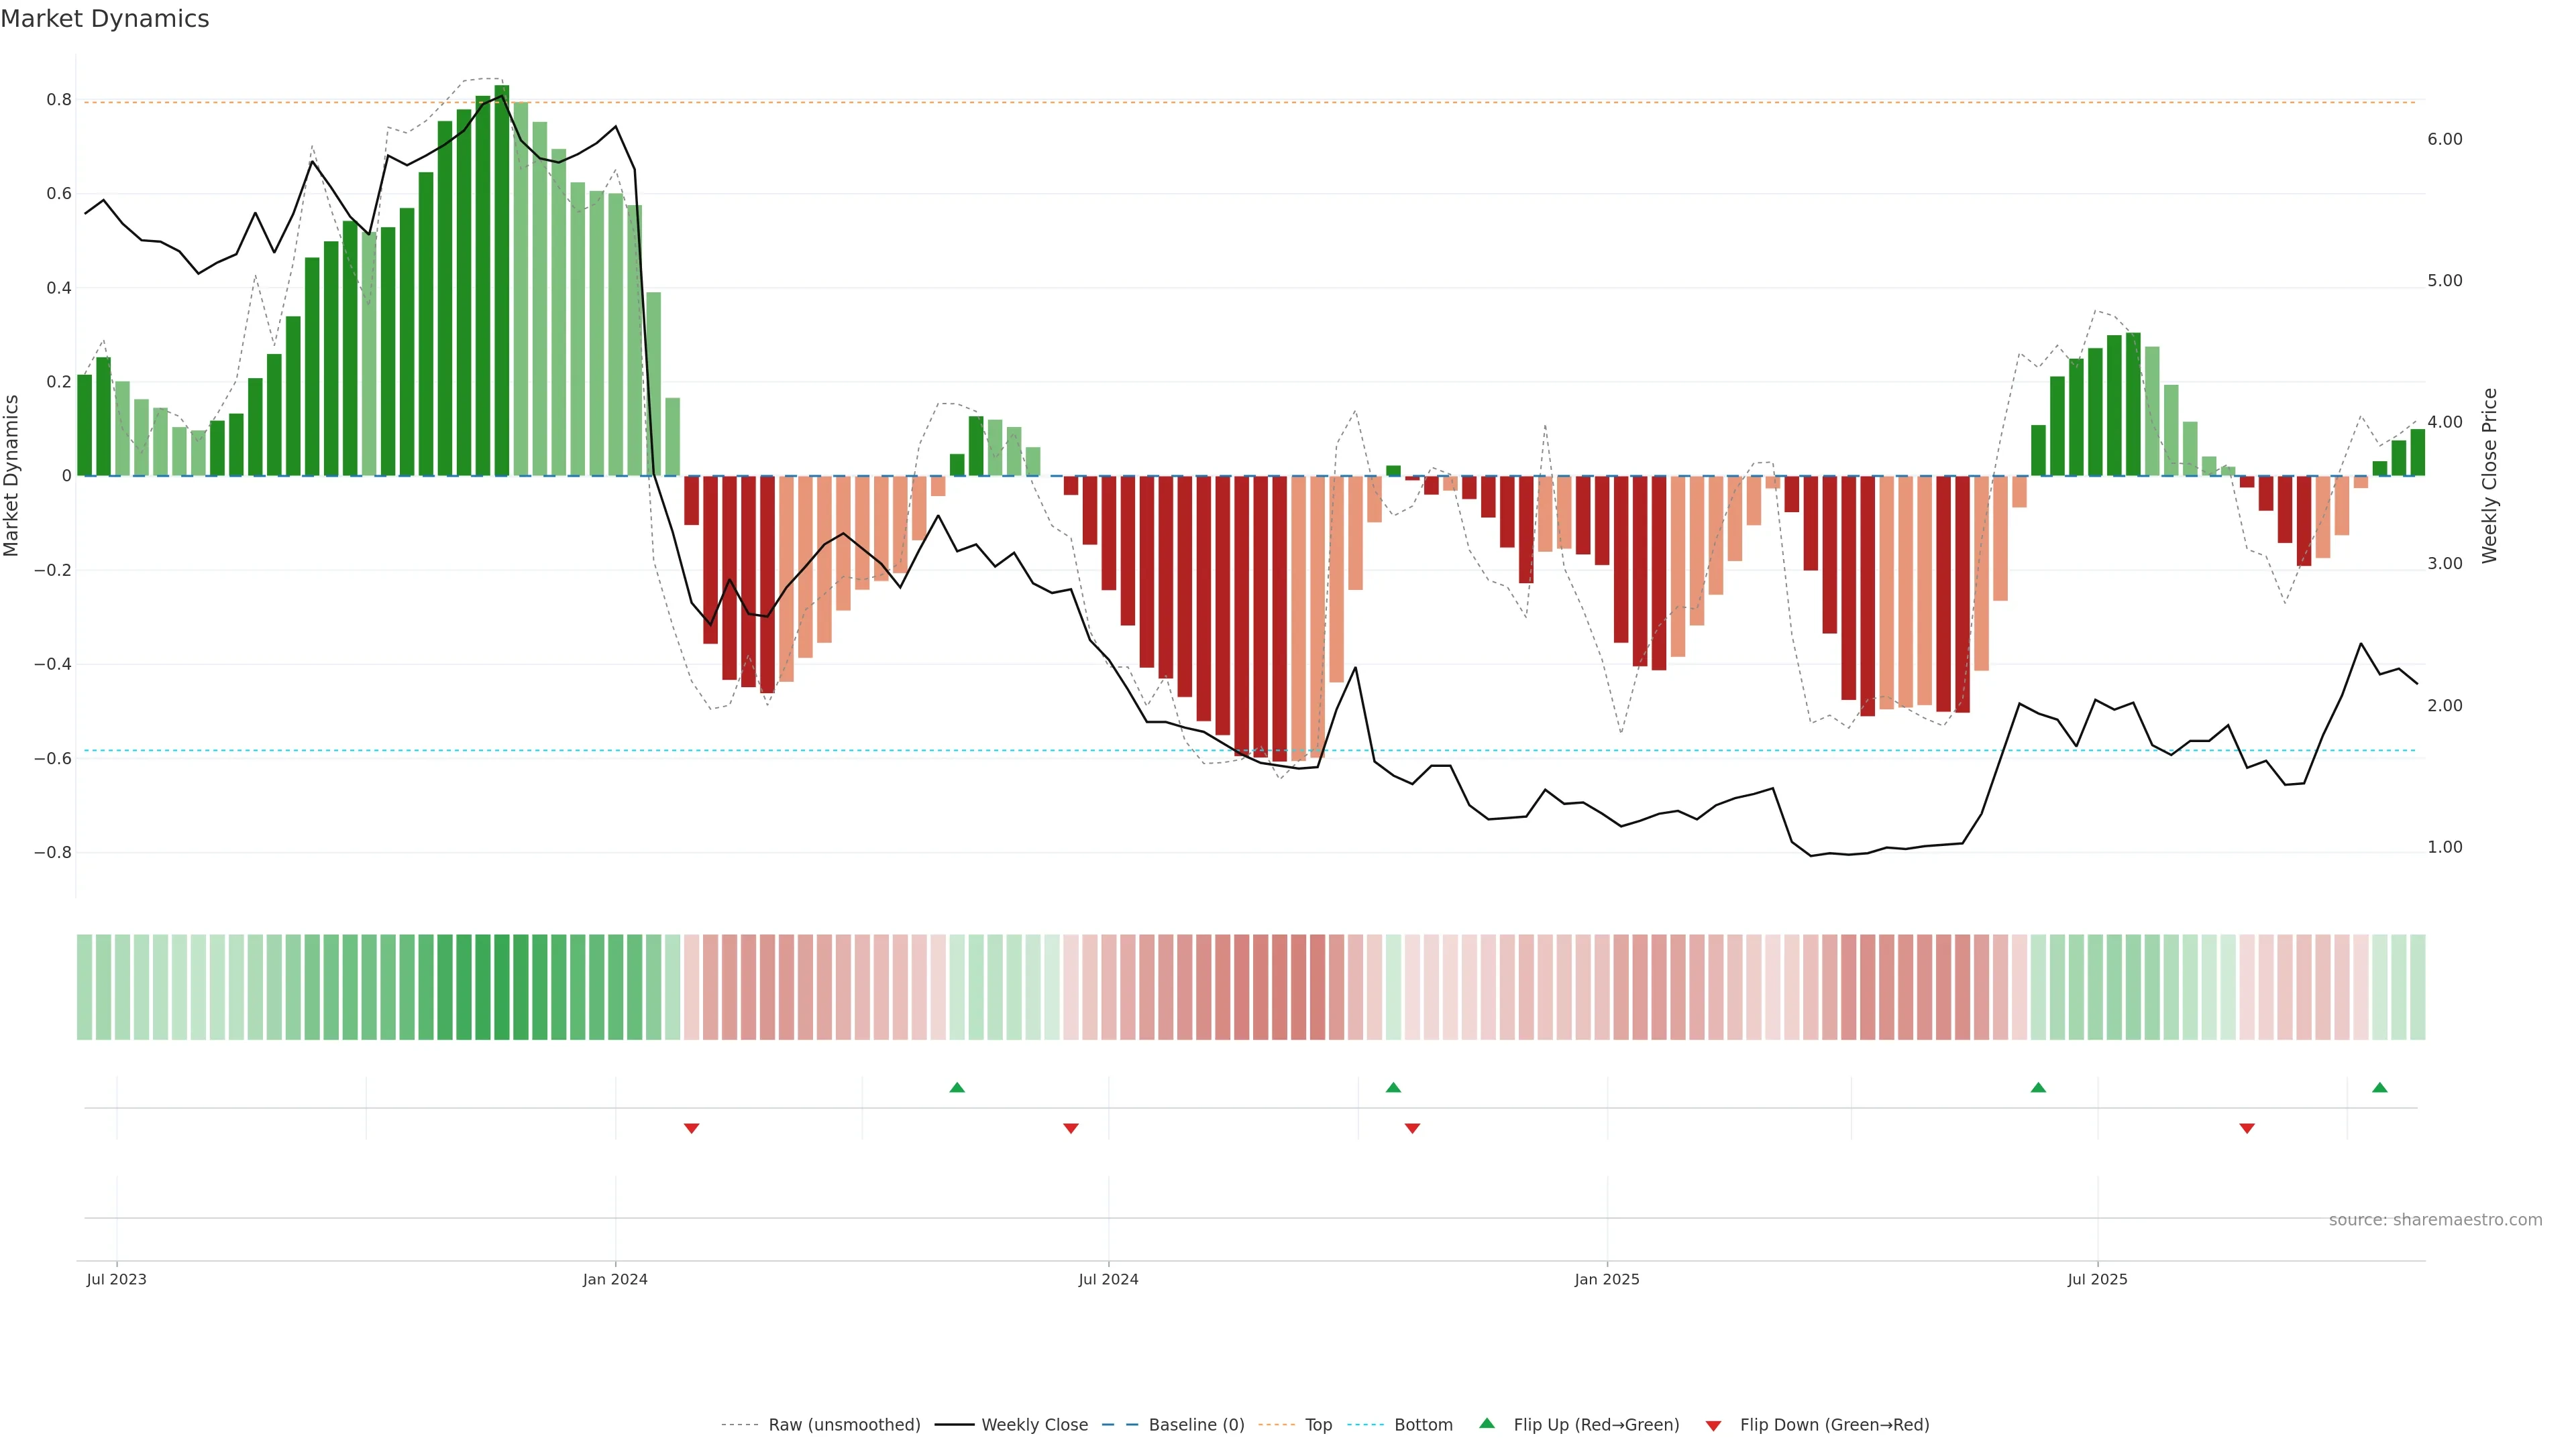Click the last red Flip Down triangle marker
The image size is (2576, 1448).
point(2247,1128)
